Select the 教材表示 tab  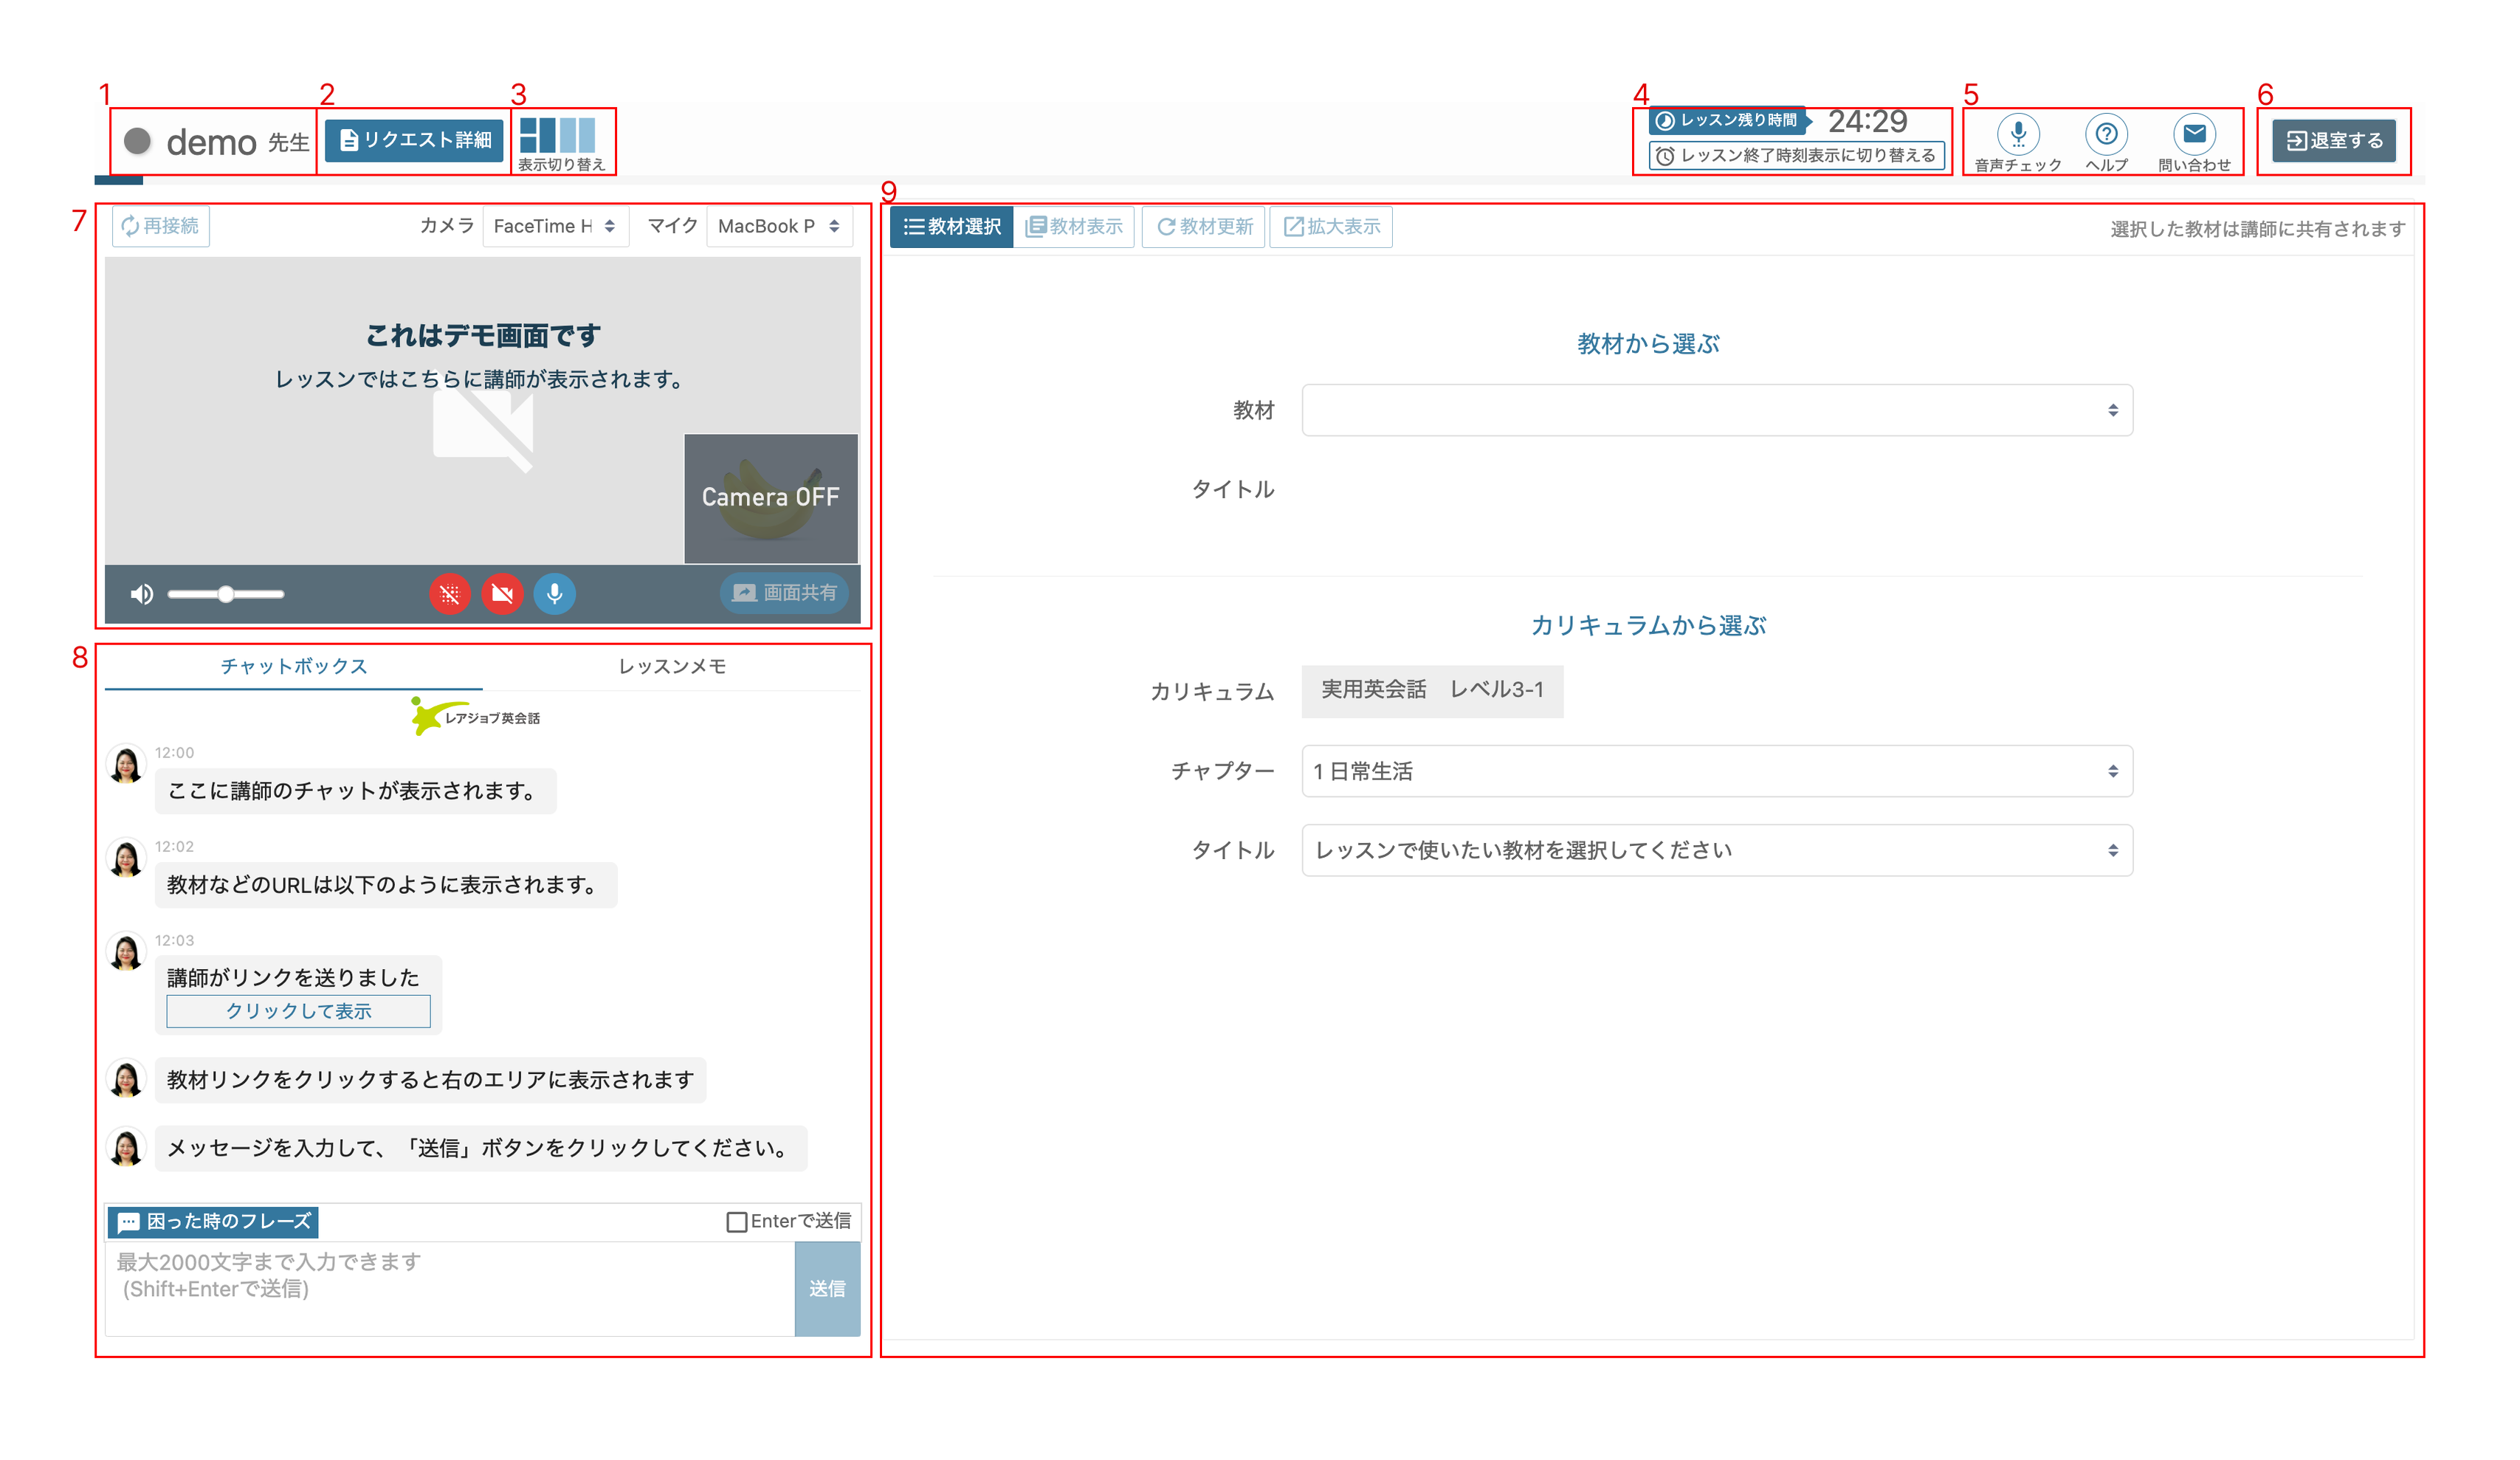point(1074,227)
